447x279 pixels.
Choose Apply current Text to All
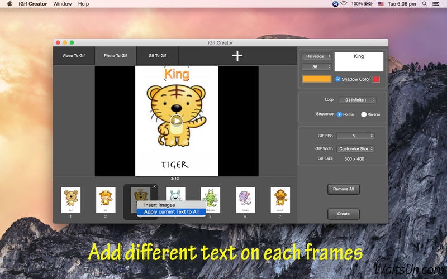click(171, 212)
